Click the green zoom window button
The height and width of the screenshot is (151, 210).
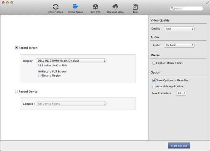12,2
